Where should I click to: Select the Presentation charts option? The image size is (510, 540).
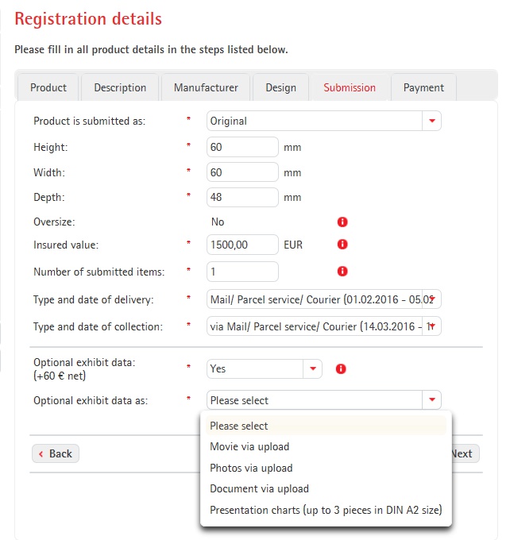pos(326,510)
